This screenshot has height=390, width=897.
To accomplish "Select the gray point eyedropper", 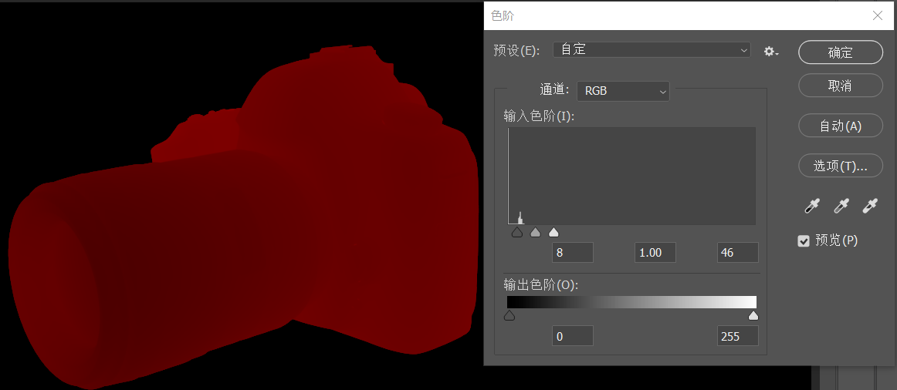I will tap(841, 206).
